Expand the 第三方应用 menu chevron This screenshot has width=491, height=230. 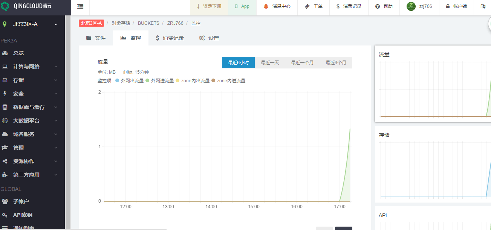[x=56, y=175]
